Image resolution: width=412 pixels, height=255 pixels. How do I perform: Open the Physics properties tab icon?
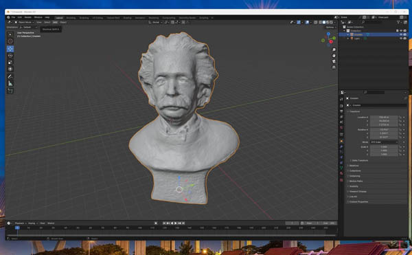341,157
